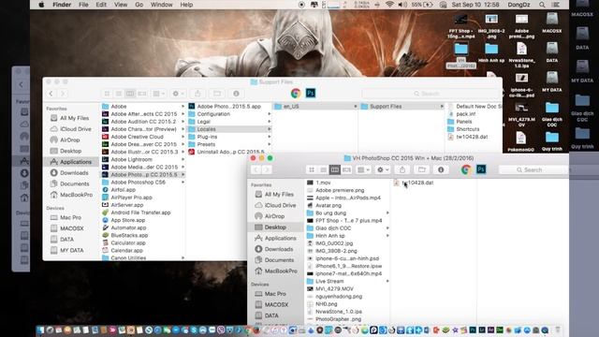Click Photoshop icon in front window toolbar
599x337 pixels.
coord(481,169)
